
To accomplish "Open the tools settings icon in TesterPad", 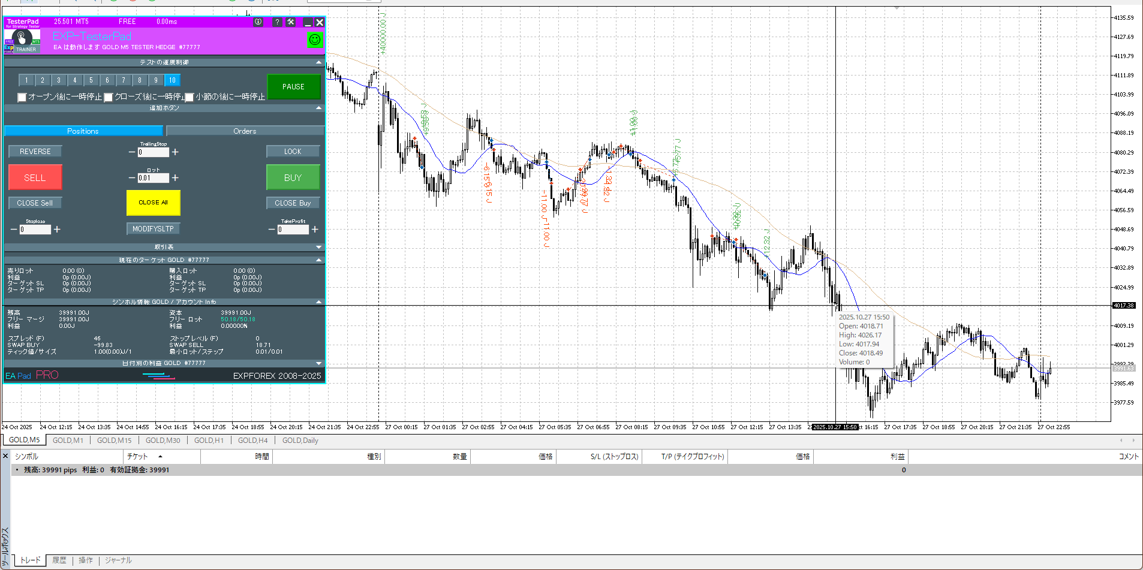I will click(x=291, y=22).
